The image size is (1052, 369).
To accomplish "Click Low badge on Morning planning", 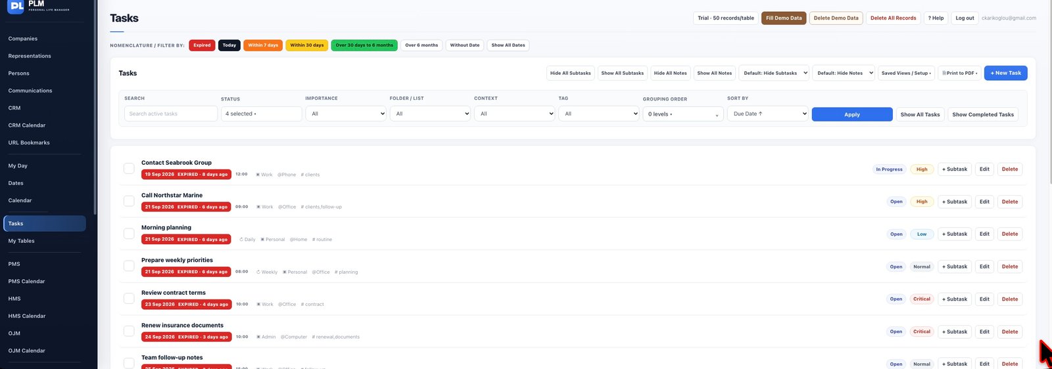I will [x=922, y=234].
